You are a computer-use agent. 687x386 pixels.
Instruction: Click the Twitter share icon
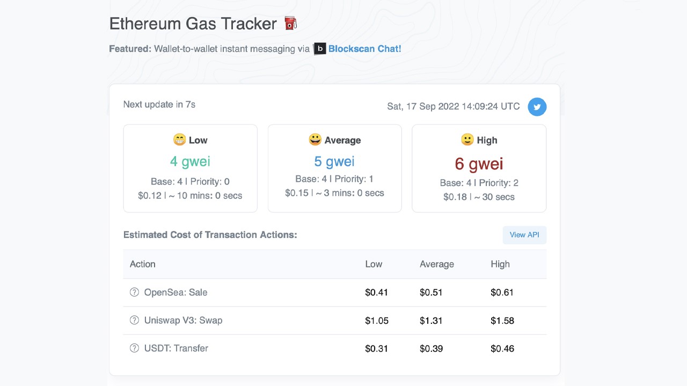(537, 107)
